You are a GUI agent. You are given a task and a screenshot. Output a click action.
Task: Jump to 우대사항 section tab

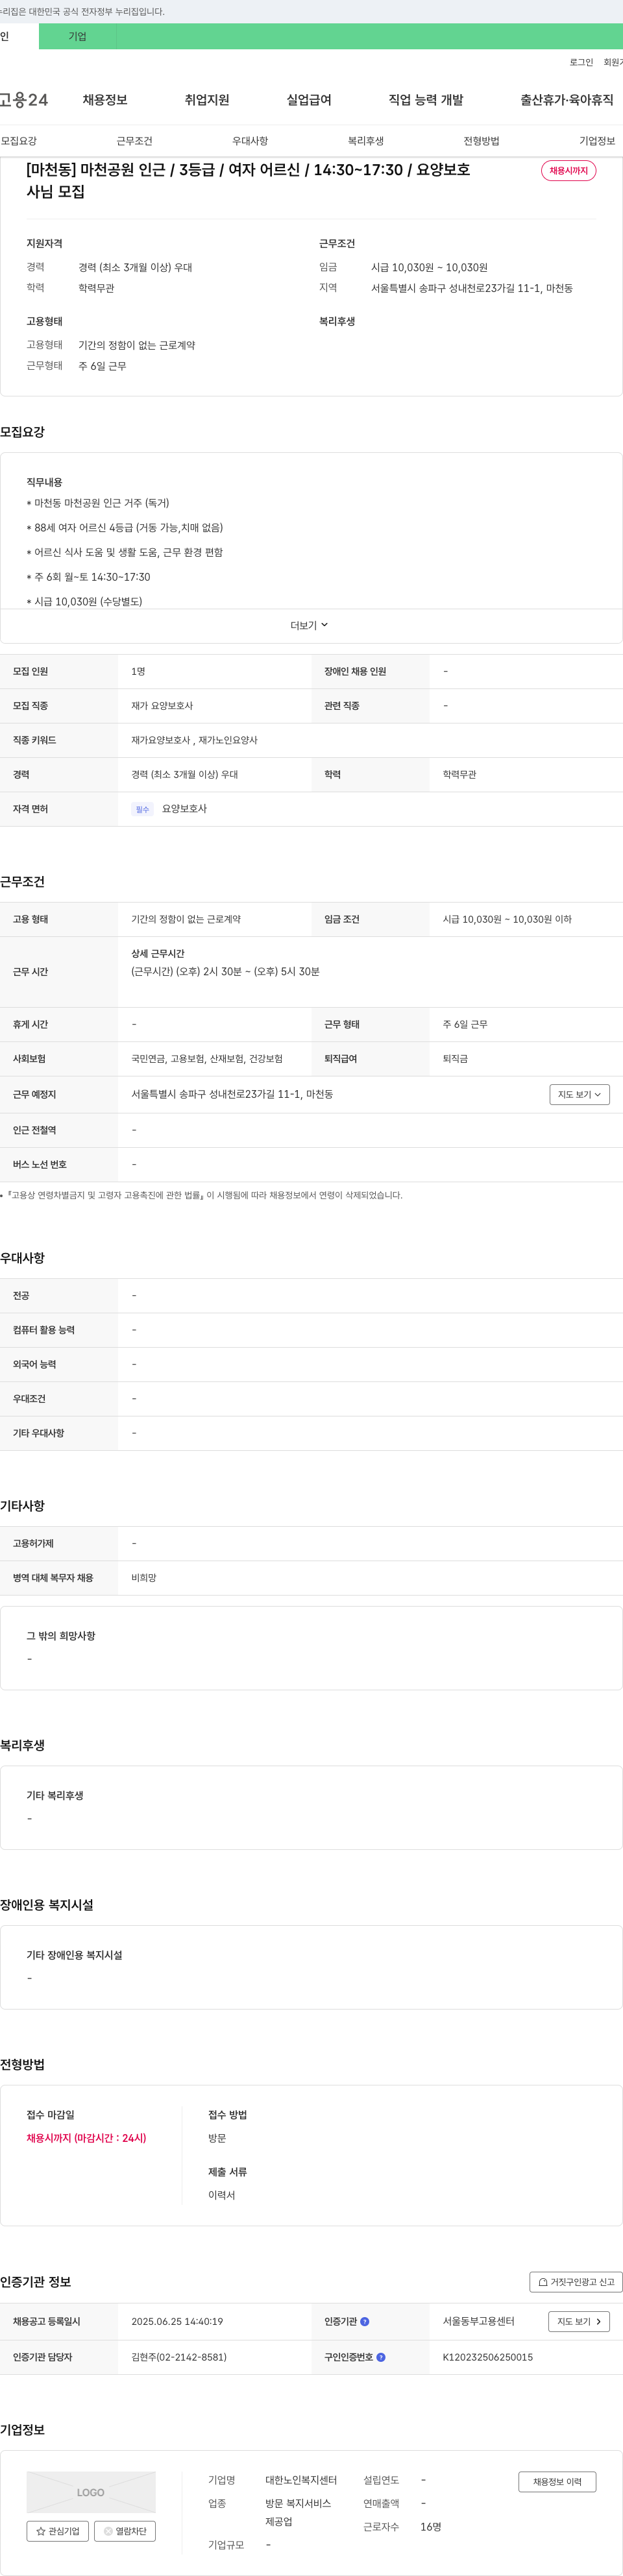point(250,141)
